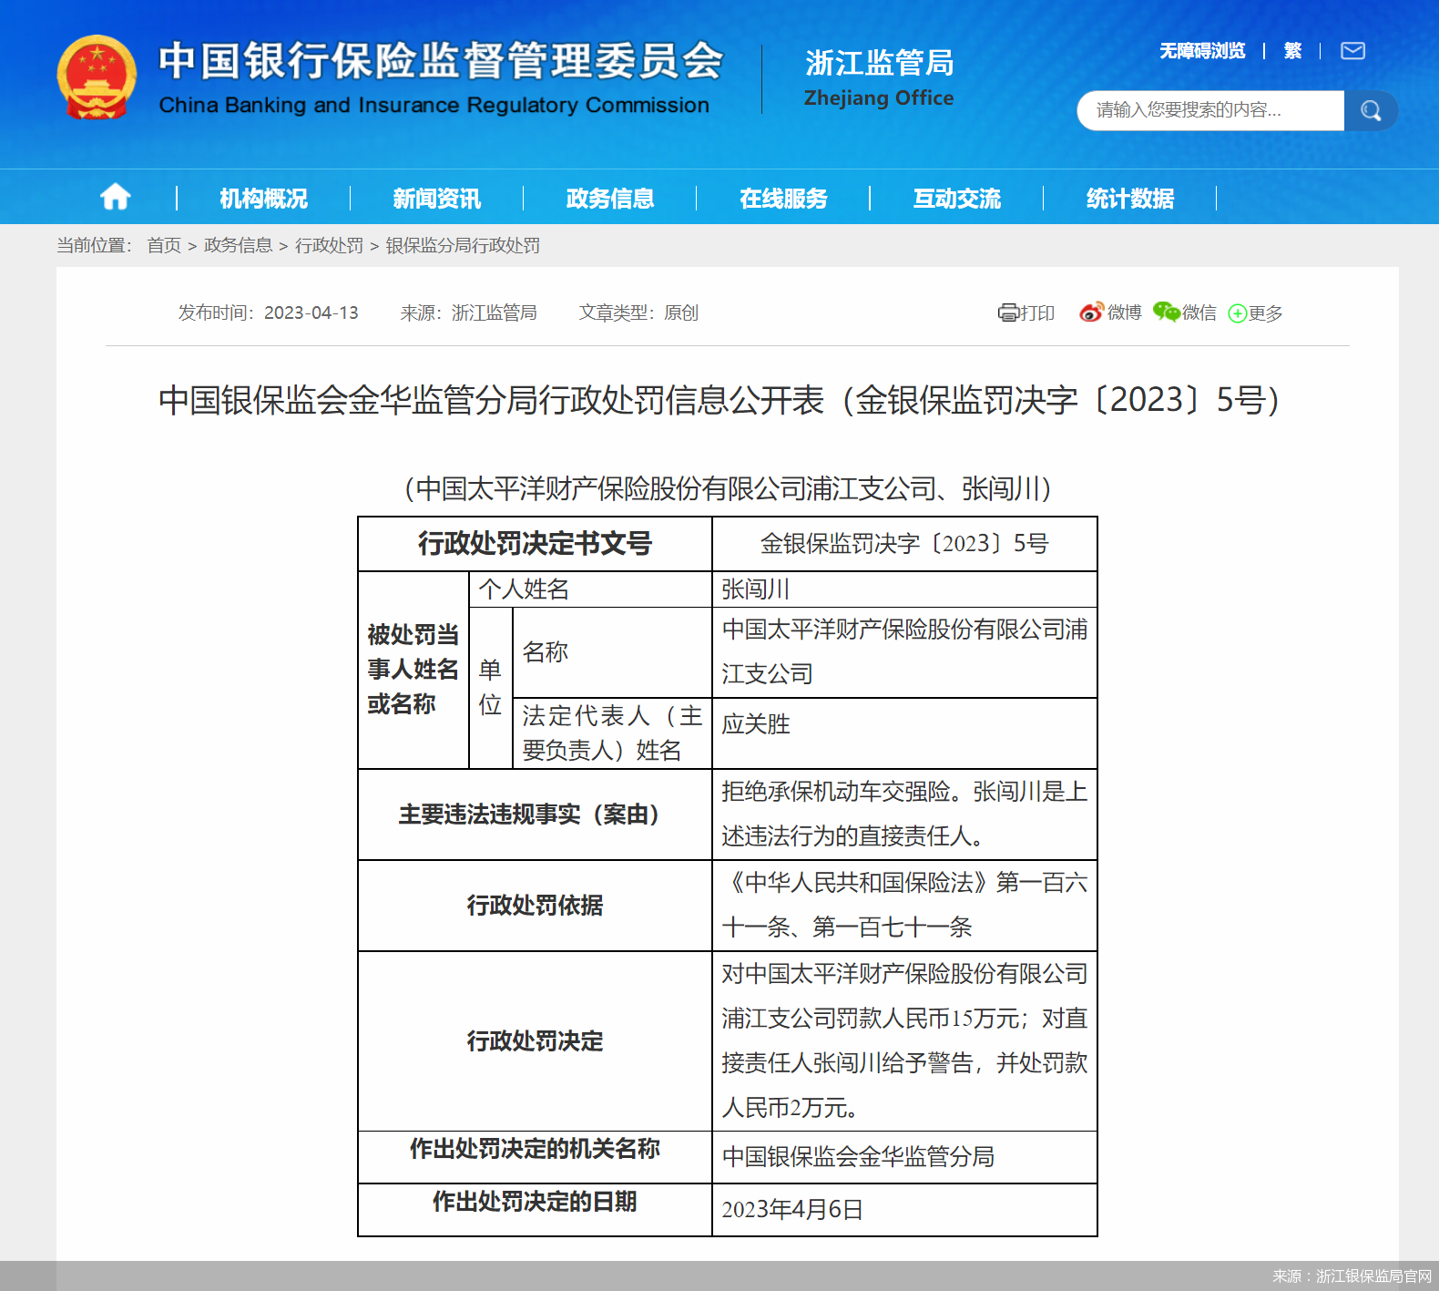
Task: Open the envelope mail icon
Action: click(x=1352, y=51)
